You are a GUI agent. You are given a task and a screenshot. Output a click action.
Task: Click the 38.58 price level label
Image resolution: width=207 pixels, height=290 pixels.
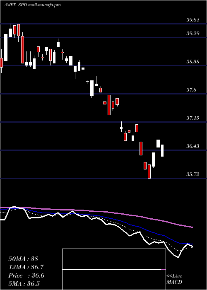(193, 62)
